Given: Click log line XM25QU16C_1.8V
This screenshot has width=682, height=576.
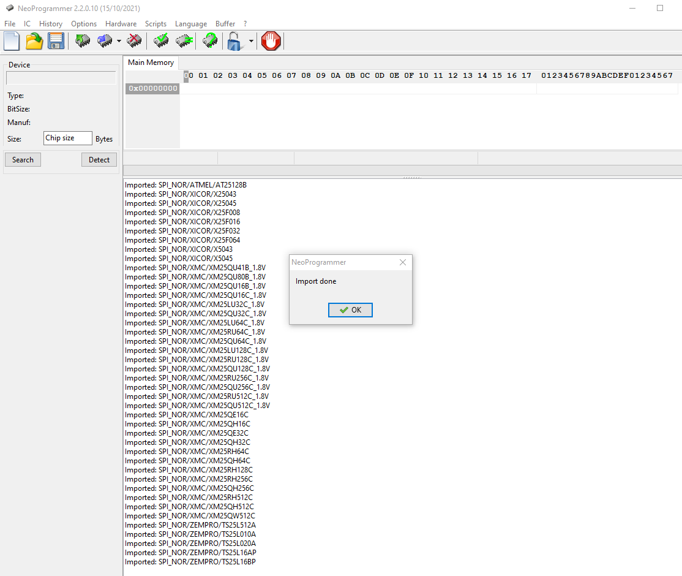Looking at the screenshot, I should pyautogui.click(x=196, y=295).
